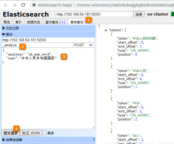Click the _analyze endpoint path field
Image resolution: width=174 pixels, height=144 pixels.
tap(37, 45)
